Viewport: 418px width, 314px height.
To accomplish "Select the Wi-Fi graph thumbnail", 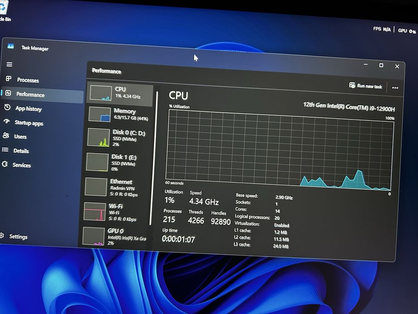I will (x=95, y=211).
